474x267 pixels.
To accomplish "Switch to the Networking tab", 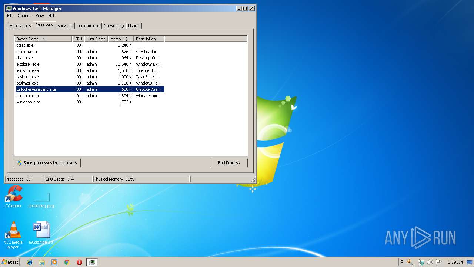I will pos(114,26).
